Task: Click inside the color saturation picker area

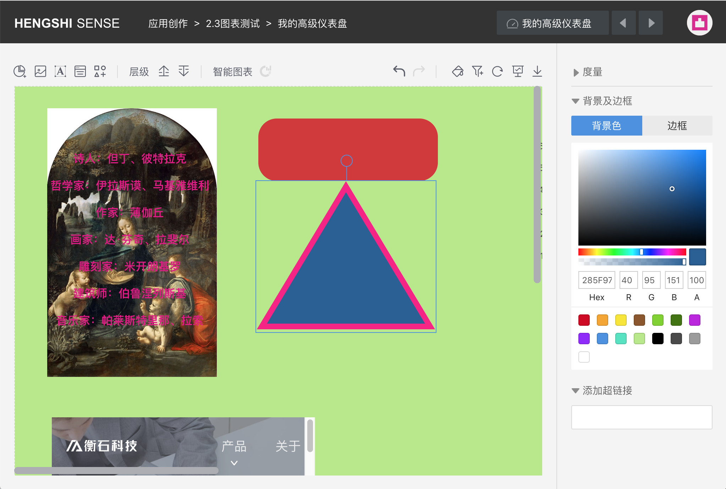Action: coord(642,197)
